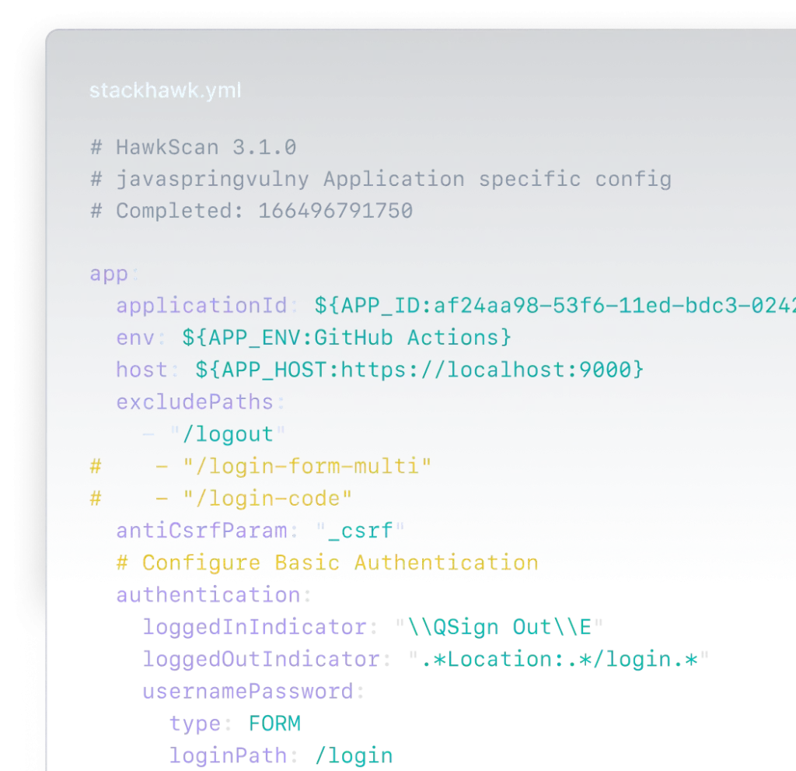Select the FORM type value

[274, 724]
